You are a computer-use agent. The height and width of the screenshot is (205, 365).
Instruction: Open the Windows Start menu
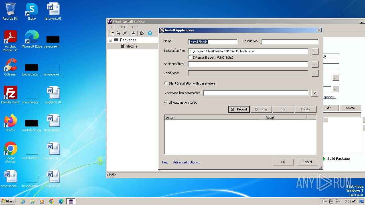click(x=8, y=201)
